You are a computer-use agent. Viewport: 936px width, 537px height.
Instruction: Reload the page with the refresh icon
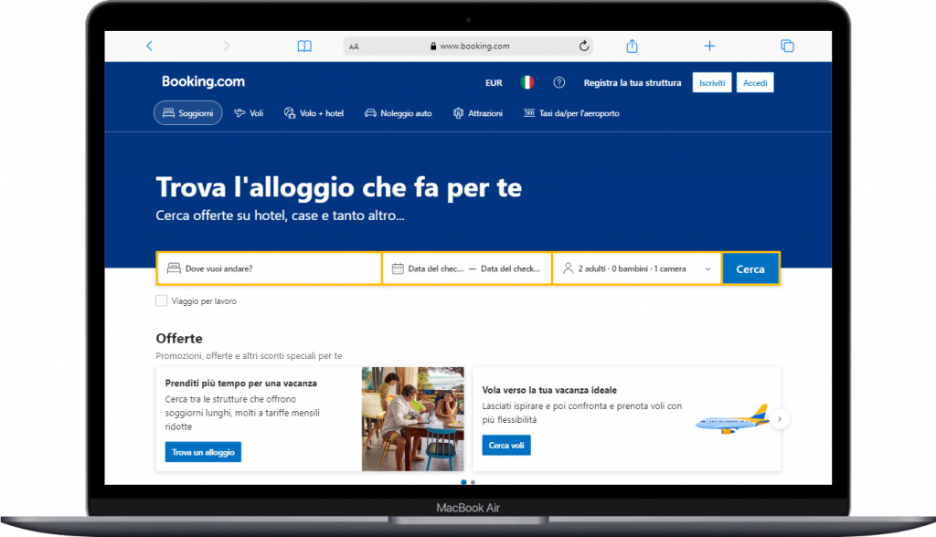584,46
